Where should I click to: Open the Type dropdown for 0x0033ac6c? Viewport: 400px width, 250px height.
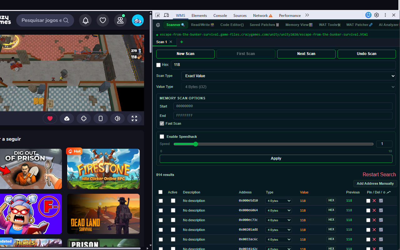(x=278, y=240)
